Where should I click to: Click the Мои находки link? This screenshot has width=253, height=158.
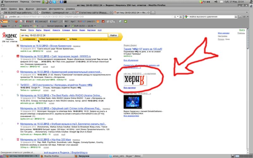tap(224, 33)
